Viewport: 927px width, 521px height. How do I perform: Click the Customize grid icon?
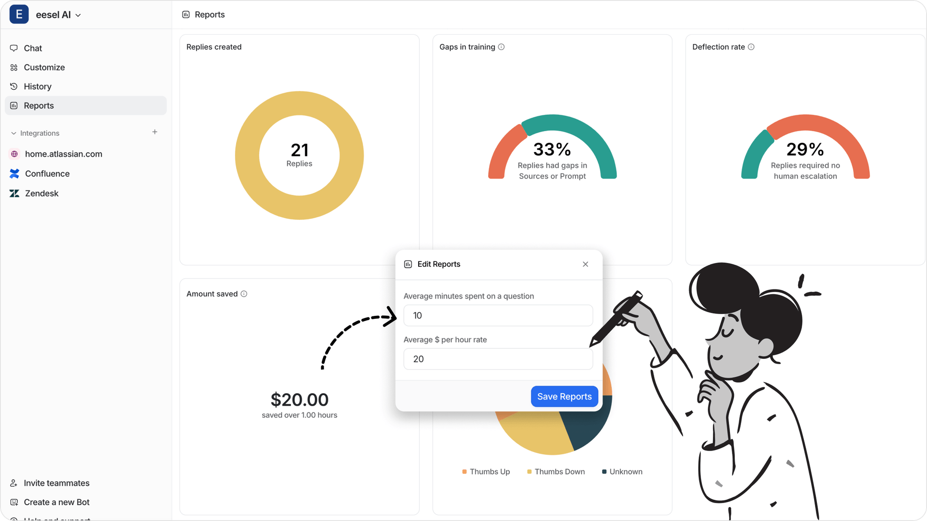click(x=14, y=68)
